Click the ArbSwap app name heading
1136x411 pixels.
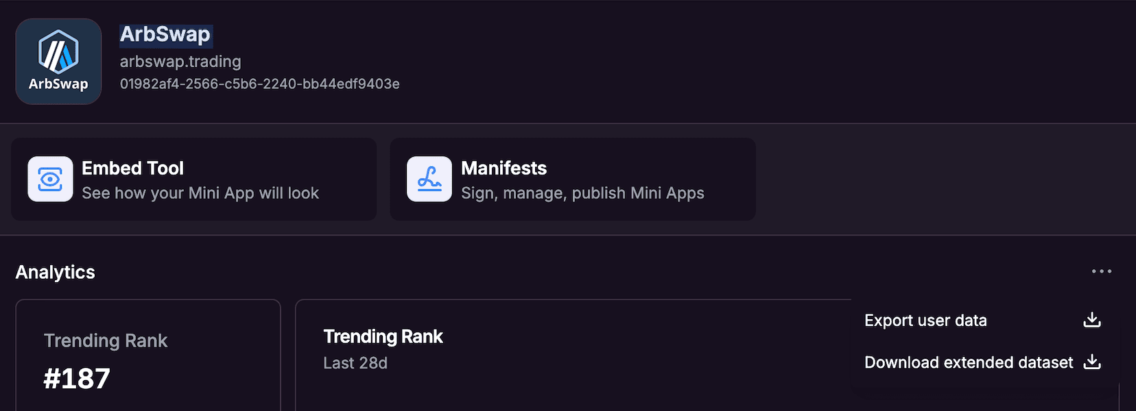[165, 34]
